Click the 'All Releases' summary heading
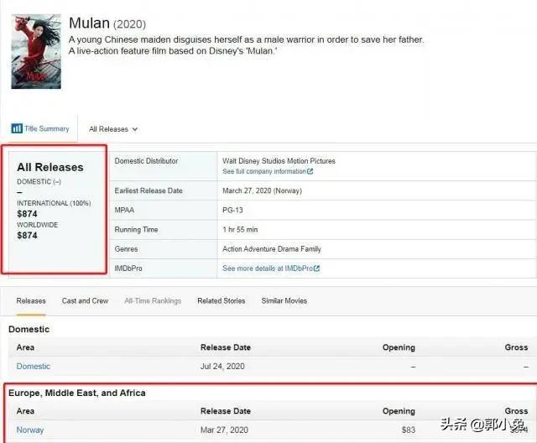 (x=50, y=168)
